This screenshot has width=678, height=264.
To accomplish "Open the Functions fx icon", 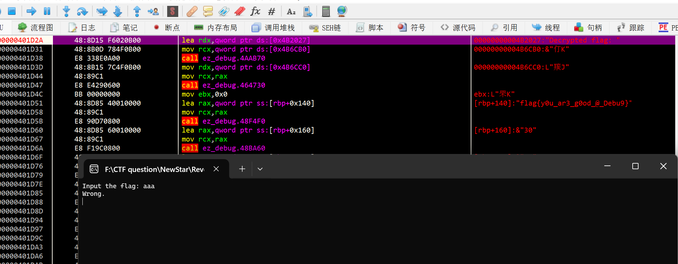I will click(x=255, y=11).
